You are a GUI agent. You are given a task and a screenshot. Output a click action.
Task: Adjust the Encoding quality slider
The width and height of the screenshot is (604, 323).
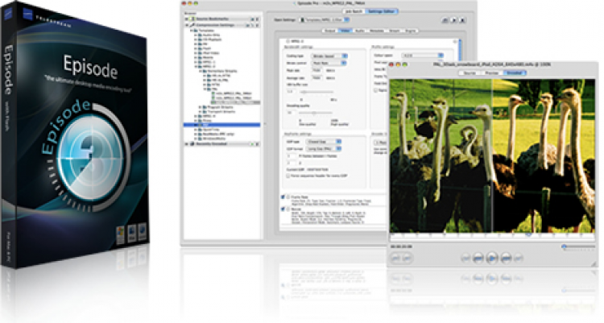point(316,113)
